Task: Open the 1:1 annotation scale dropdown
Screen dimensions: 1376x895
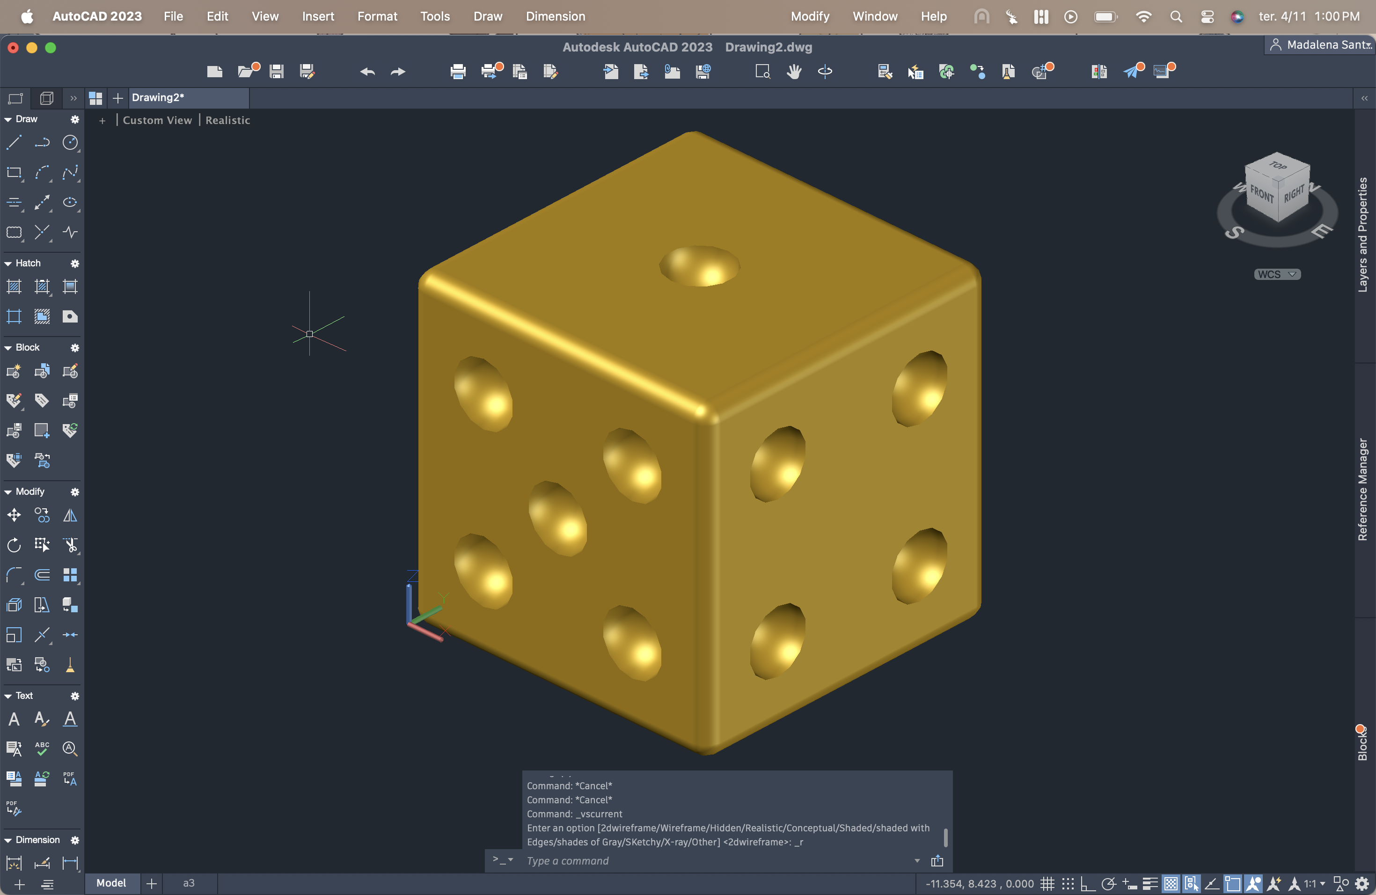Action: tap(1314, 883)
